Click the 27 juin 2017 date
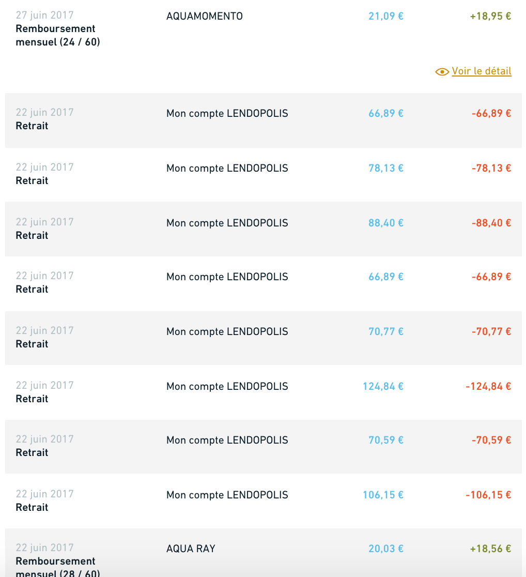526x577 pixels. (45, 15)
